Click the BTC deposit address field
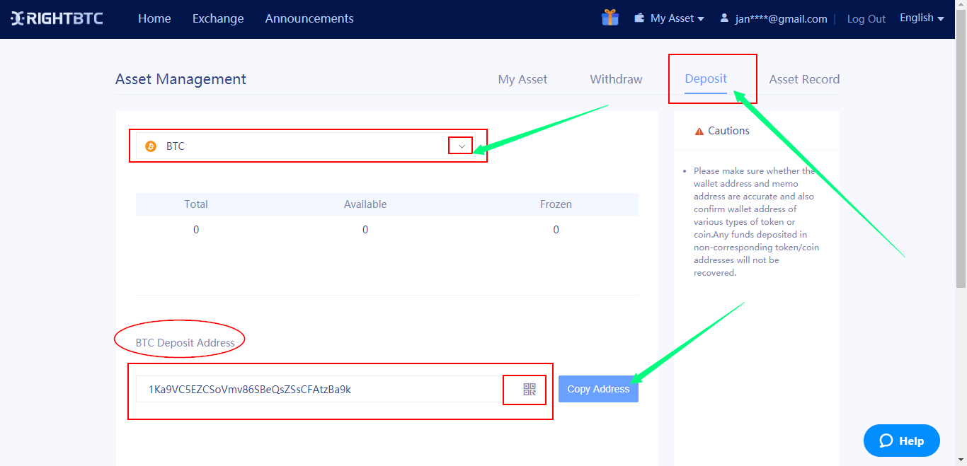Viewport: 967px width, 466px height. pyautogui.click(x=319, y=389)
